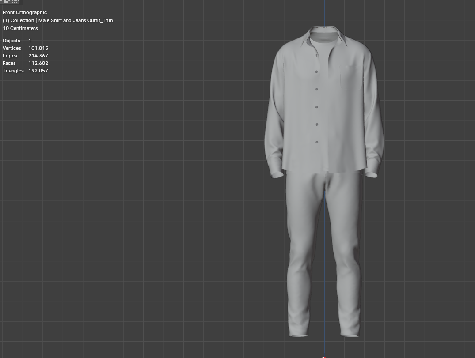Viewport: 475px width, 358px height.
Task: Click the Edges value 214,367
Action: [38, 56]
